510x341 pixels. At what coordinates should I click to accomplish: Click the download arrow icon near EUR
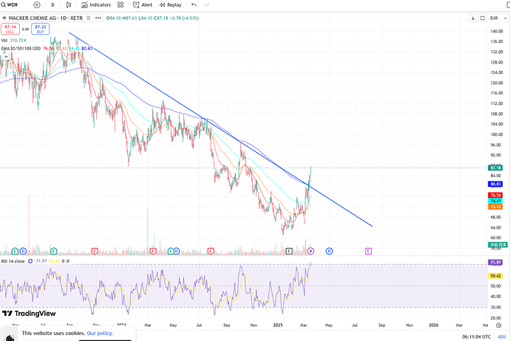click(x=473, y=18)
